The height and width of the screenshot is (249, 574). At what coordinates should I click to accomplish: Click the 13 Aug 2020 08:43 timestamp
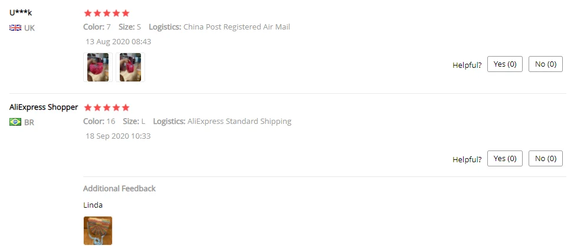pos(118,42)
